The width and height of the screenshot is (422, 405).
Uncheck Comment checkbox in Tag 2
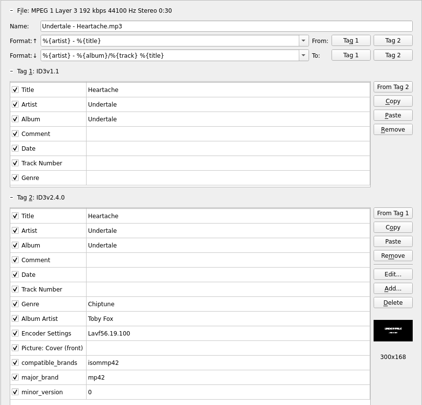point(15,260)
